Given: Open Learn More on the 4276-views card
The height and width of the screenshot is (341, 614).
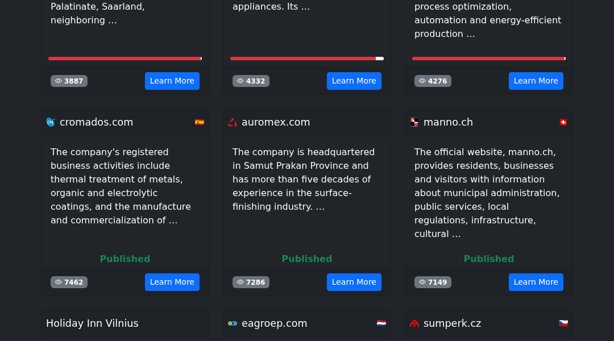Looking at the screenshot, I should pyautogui.click(x=536, y=81).
